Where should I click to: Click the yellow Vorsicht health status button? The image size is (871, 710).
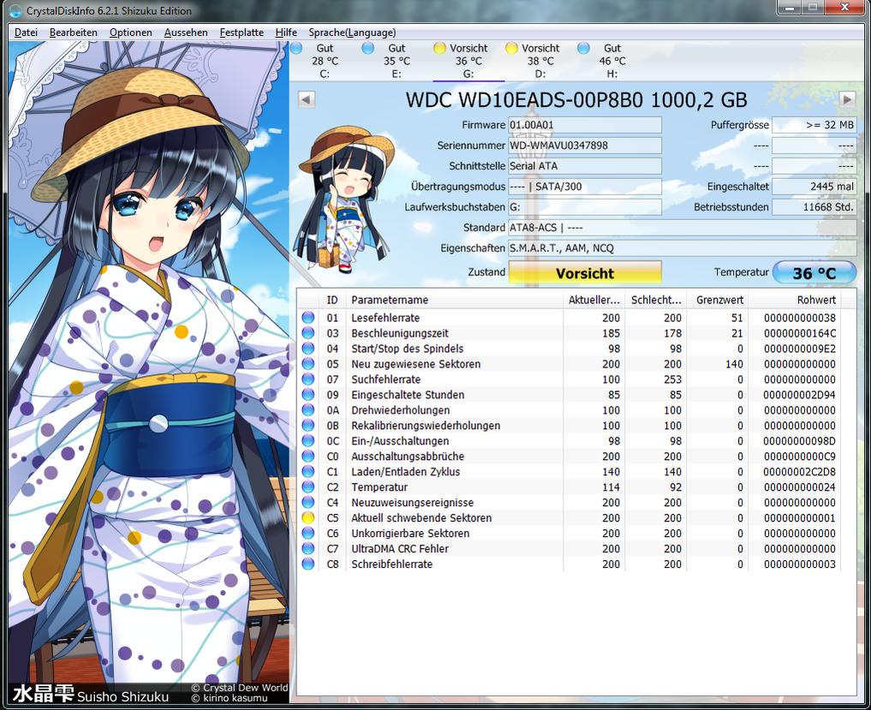(585, 272)
